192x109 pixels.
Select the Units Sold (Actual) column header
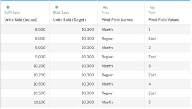click(21, 20)
